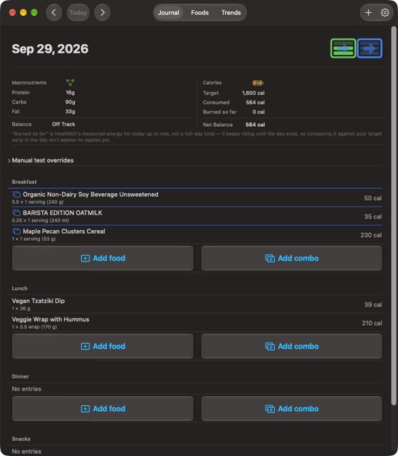Click the macronutrients triangle icon
This screenshot has width=398, height=456.
coord(70,83)
